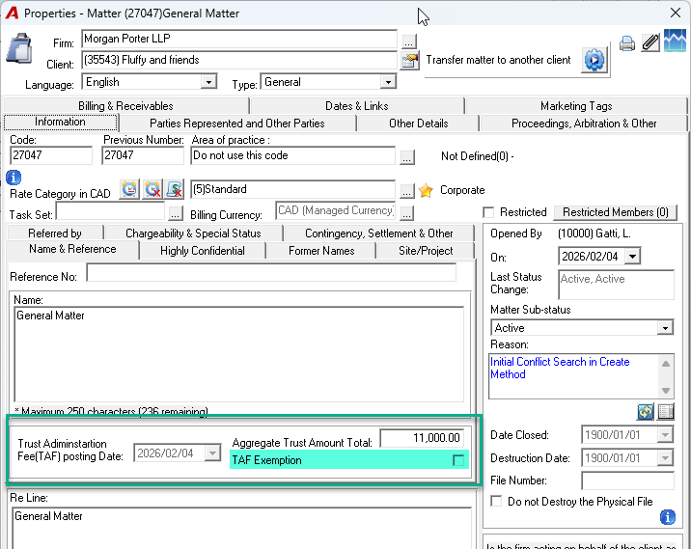Click the browse button for Task Set
This screenshot has height=549, width=691.
click(x=175, y=213)
